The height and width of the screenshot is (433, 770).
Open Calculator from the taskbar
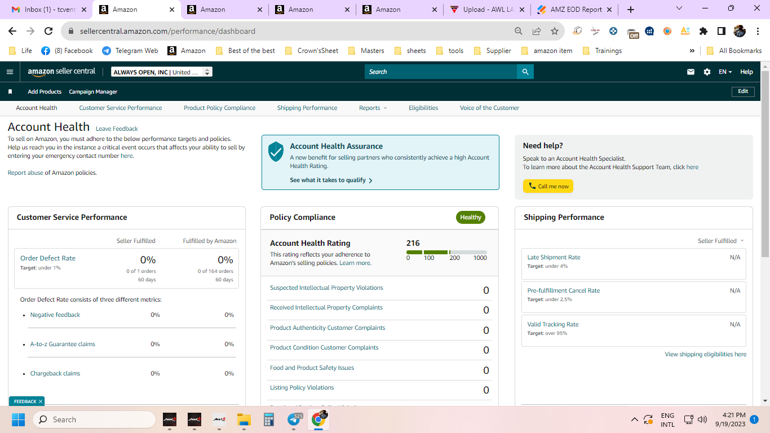268,419
